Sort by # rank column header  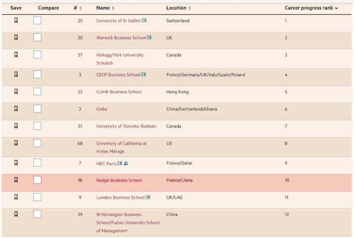[x=78, y=8]
